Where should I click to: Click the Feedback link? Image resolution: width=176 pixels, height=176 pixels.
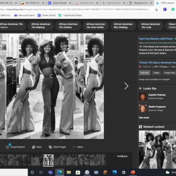click(122, 156)
